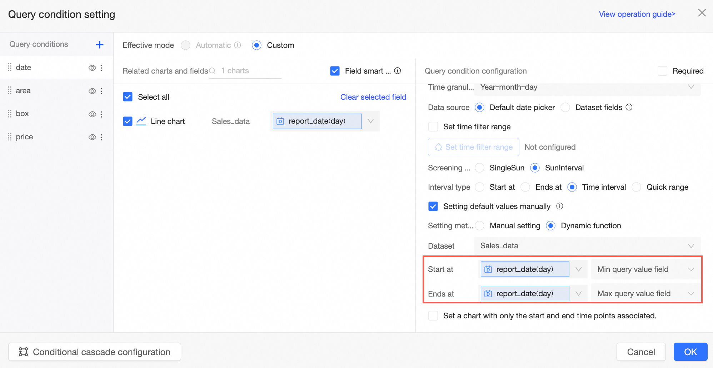Click the Line chart type icon
This screenshot has width=713, height=368.
tap(141, 121)
